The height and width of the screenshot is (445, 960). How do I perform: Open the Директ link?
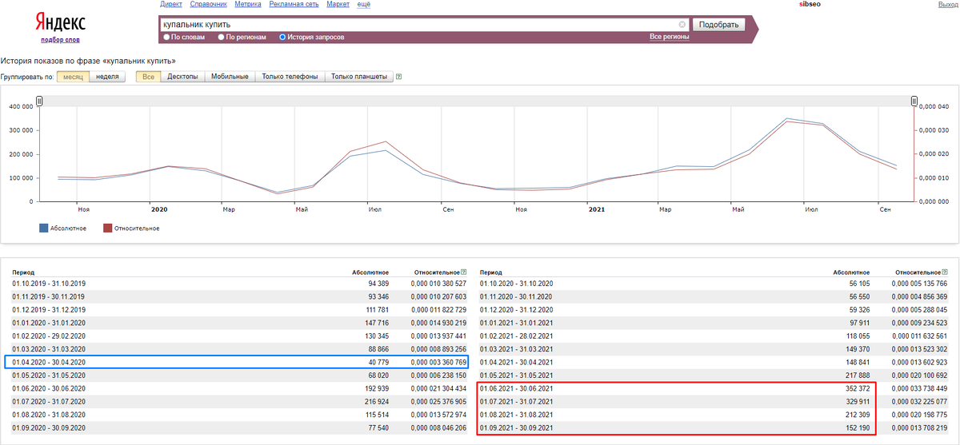point(171,5)
